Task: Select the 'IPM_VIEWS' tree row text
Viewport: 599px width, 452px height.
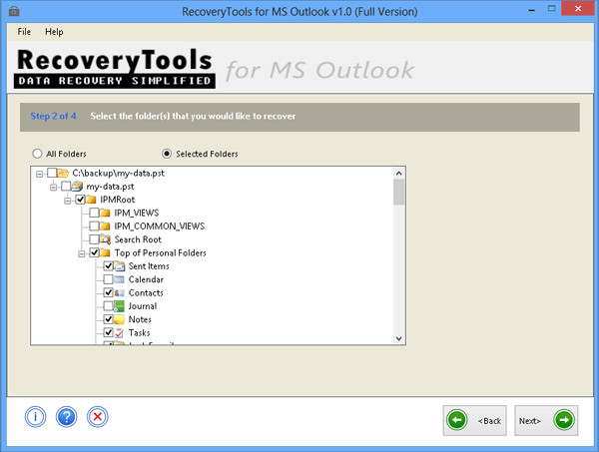Action: pyautogui.click(x=137, y=213)
